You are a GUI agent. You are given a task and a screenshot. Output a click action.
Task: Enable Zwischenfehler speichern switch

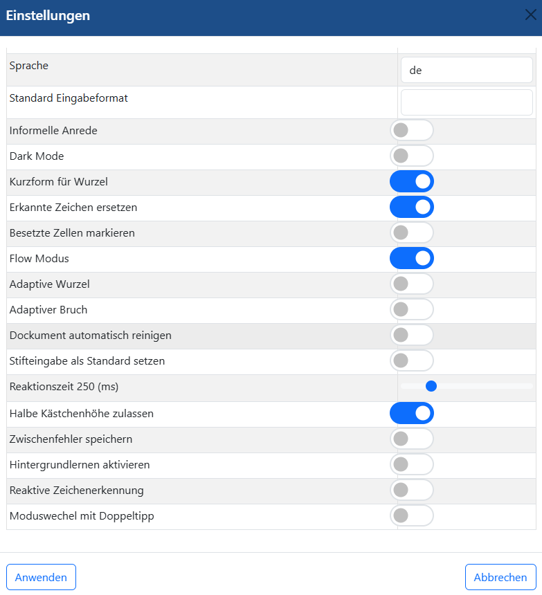[x=412, y=439]
